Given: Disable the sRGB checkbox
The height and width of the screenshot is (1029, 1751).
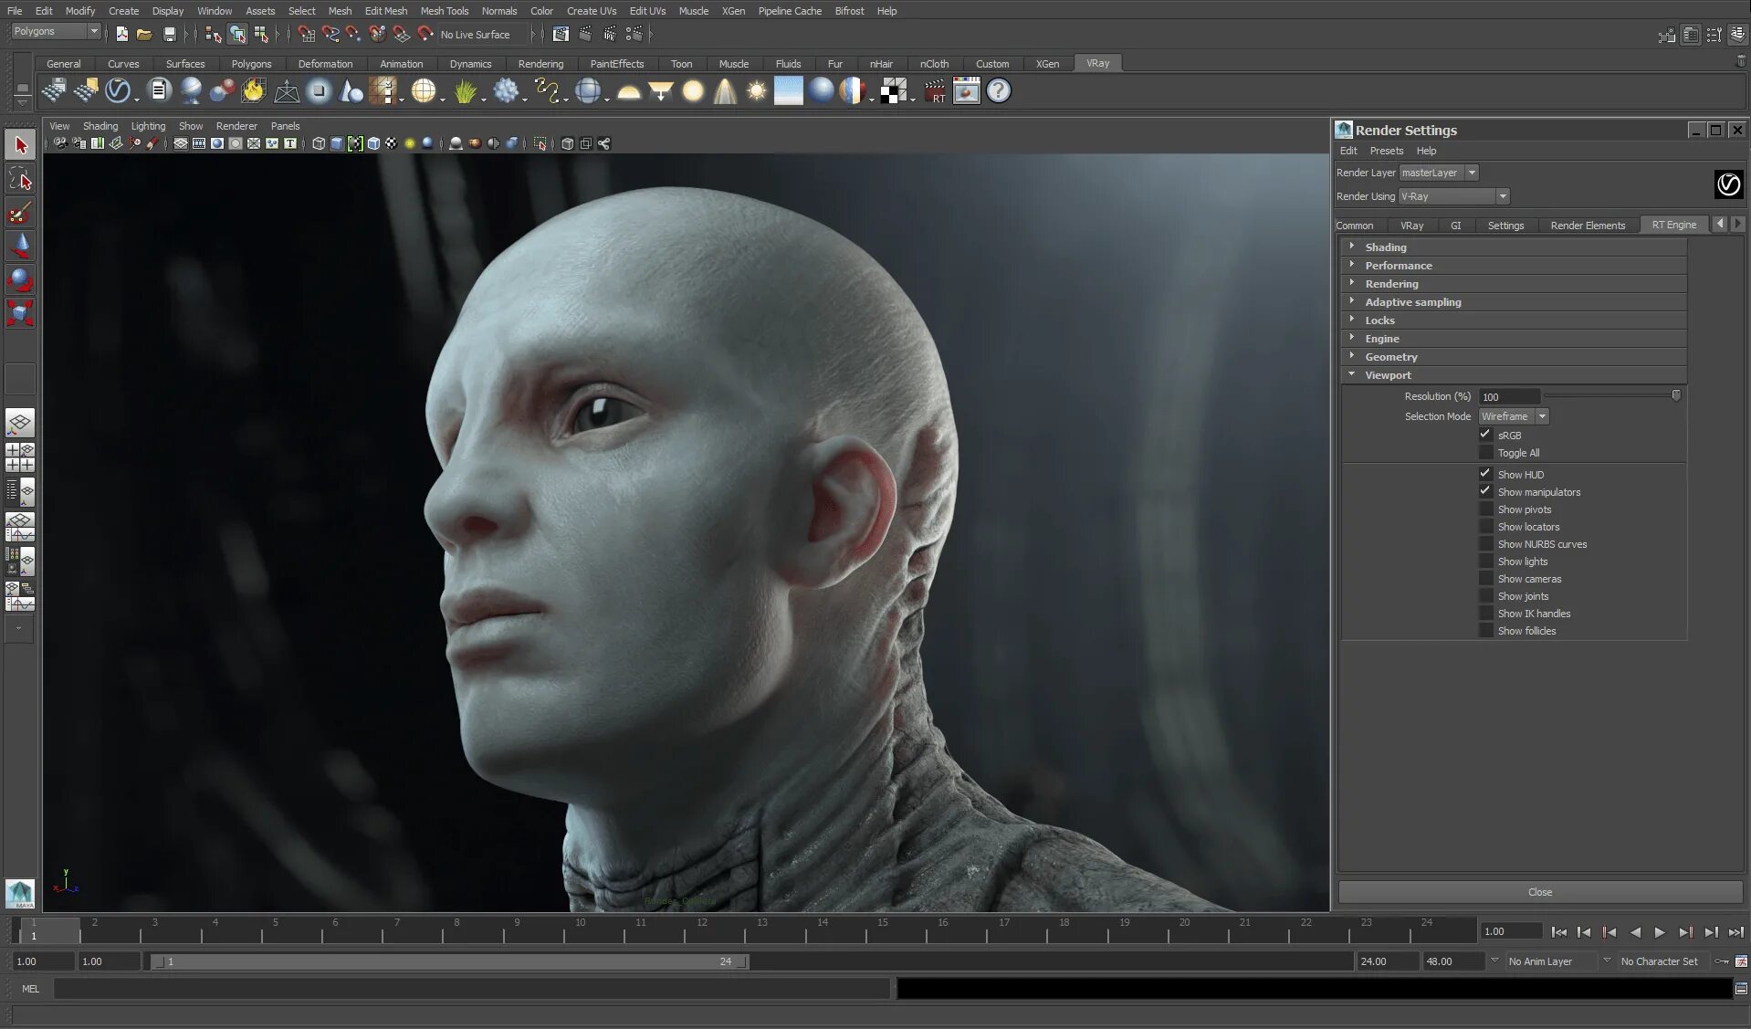Looking at the screenshot, I should 1485,435.
